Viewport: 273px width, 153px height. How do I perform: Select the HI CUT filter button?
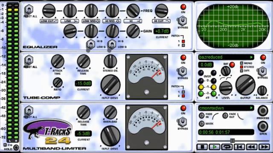coord(161,21)
